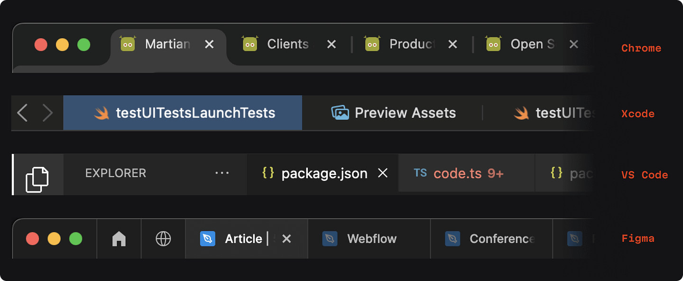This screenshot has height=281, width=683.
Task: Click the green fullscreen button in Chrome
Action: pyautogui.click(x=84, y=45)
